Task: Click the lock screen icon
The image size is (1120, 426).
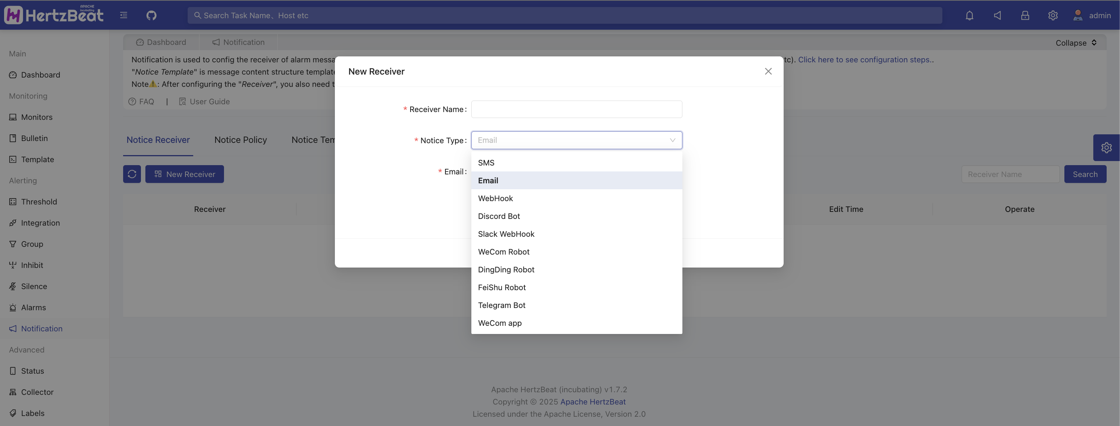Action: point(1025,16)
